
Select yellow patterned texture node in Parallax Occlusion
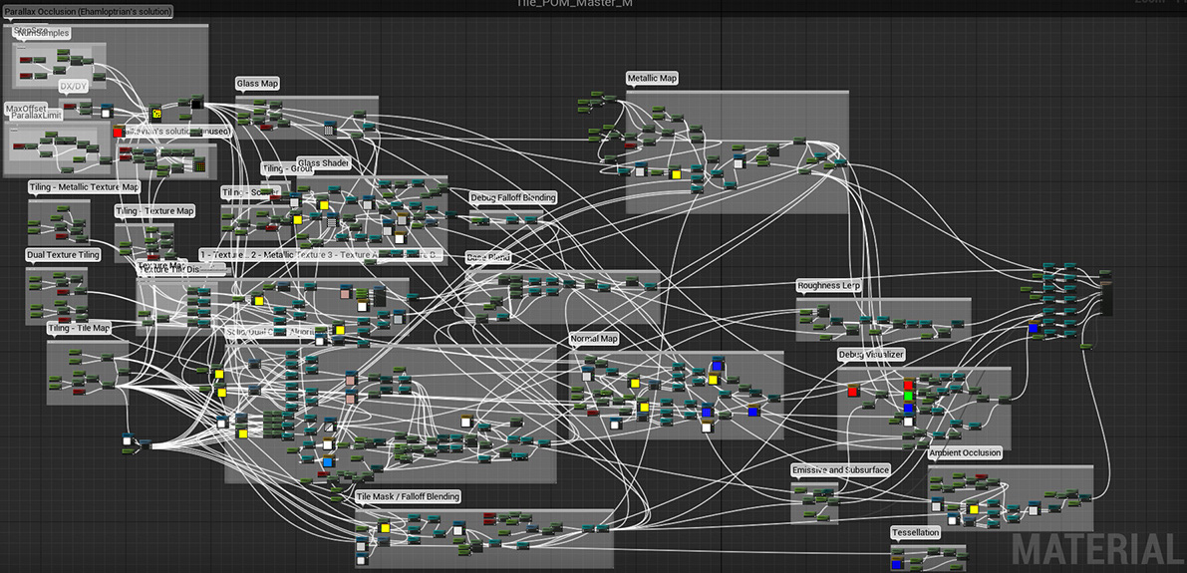(x=155, y=114)
